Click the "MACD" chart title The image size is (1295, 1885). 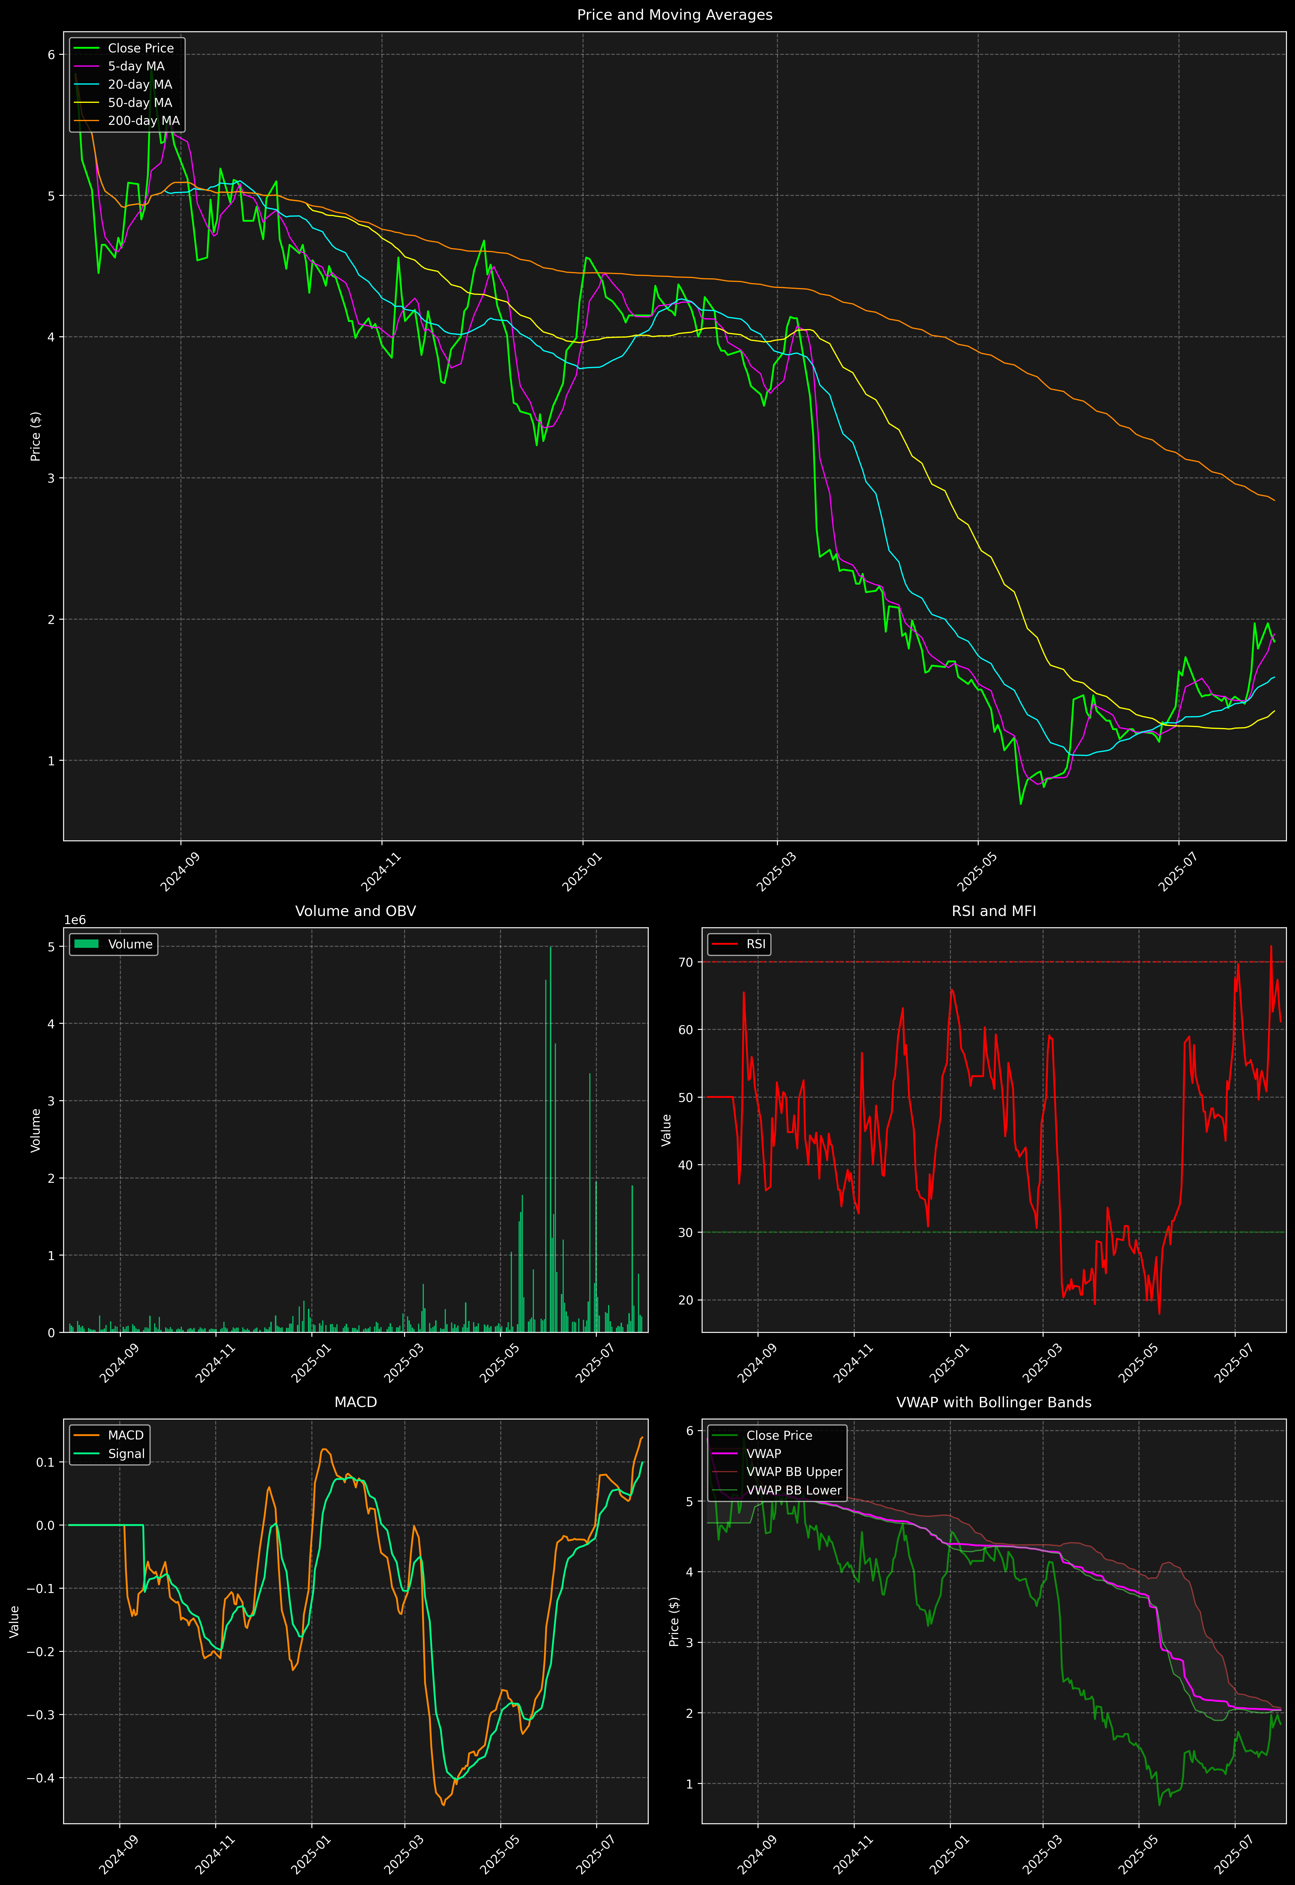(x=355, y=1402)
